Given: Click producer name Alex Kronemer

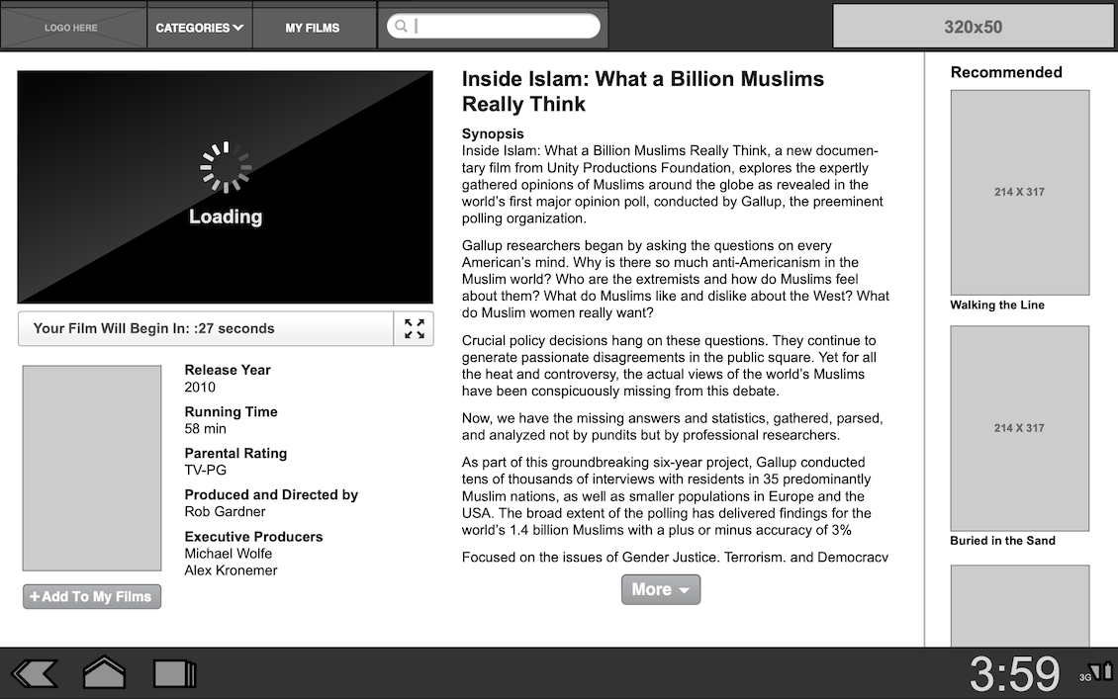Looking at the screenshot, I should pyautogui.click(x=231, y=570).
